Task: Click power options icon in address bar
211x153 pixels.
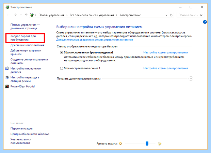Action: tap(32, 15)
